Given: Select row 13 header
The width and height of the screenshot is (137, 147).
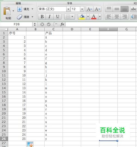Looking at the screenshot, I should click(x=4, y=84).
